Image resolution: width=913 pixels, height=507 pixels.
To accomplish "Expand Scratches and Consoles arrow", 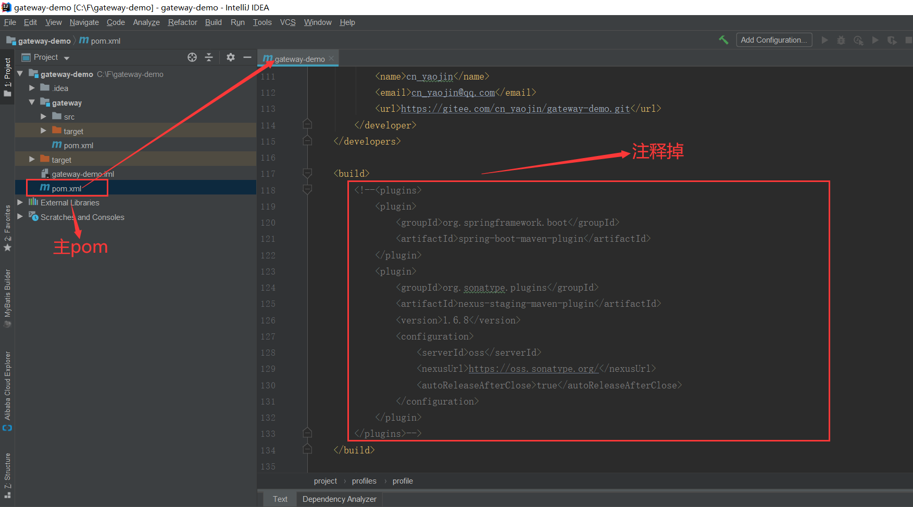I will [x=20, y=216].
